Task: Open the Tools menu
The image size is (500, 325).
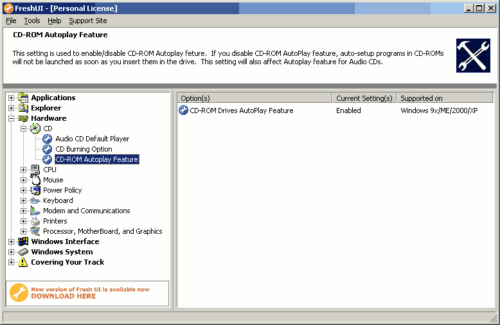Action: pyautogui.click(x=32, y=21)
